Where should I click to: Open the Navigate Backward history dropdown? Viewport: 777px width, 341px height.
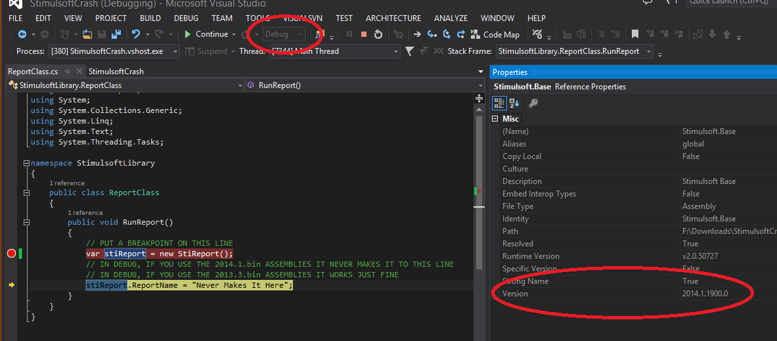pos(33,34)
